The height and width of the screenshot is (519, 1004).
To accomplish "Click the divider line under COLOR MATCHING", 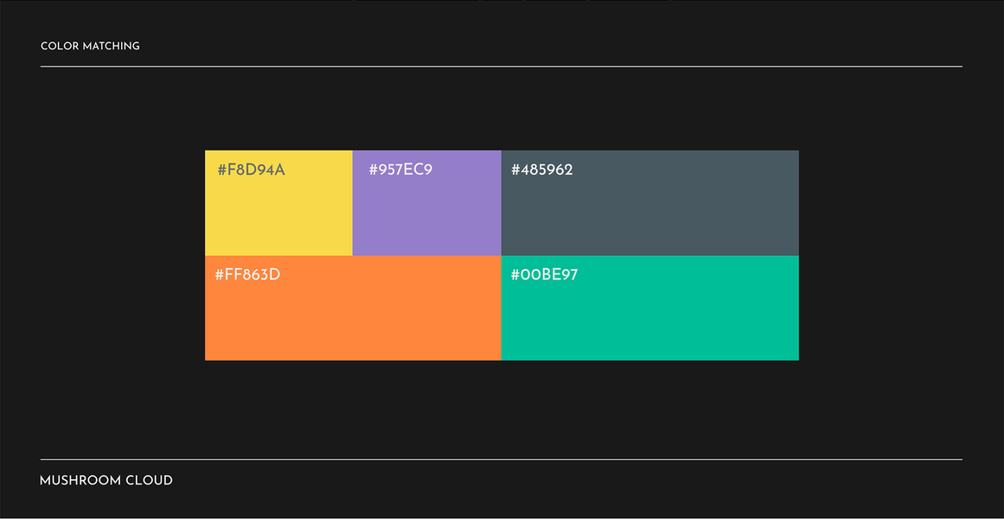I will click(501, 66).
